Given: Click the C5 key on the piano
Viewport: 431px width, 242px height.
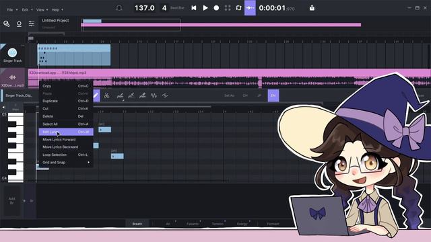Looking at the screenshot, I should click(15, 115).
